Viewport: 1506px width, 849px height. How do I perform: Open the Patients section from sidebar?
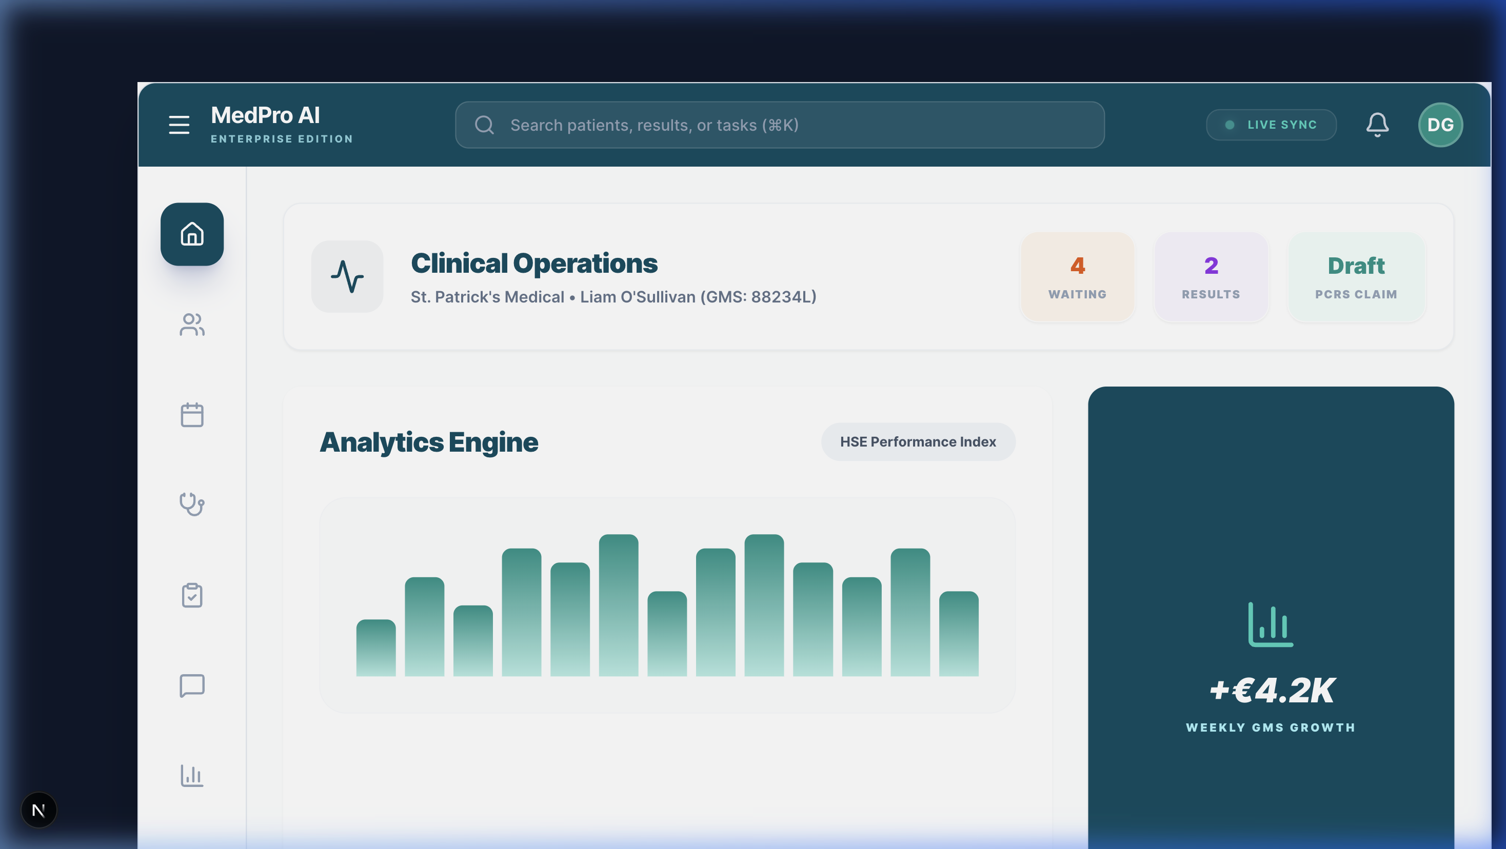pyautogui.click(x=192, y=325)
